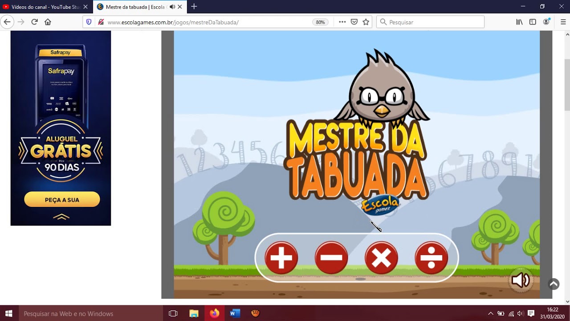Mute the game sound speaker icon
The height and width of the screenshot is (321, 570).
521,280
